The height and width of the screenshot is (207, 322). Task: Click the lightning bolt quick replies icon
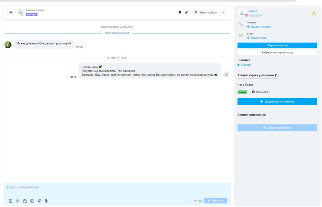18,201
